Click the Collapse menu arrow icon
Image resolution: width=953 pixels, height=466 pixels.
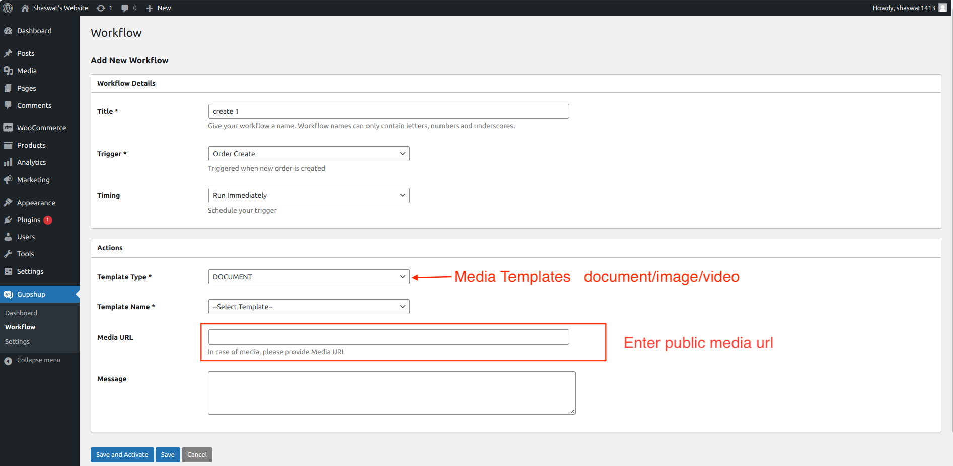coord(8,361)
